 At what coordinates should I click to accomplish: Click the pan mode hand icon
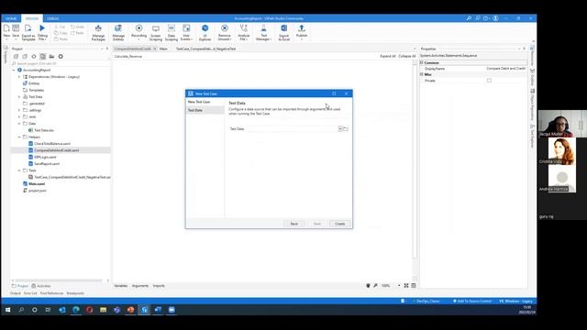click(368, 285)
